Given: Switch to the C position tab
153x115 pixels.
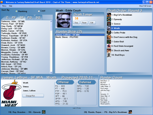Looking at the screenshot, I should 7,18.
